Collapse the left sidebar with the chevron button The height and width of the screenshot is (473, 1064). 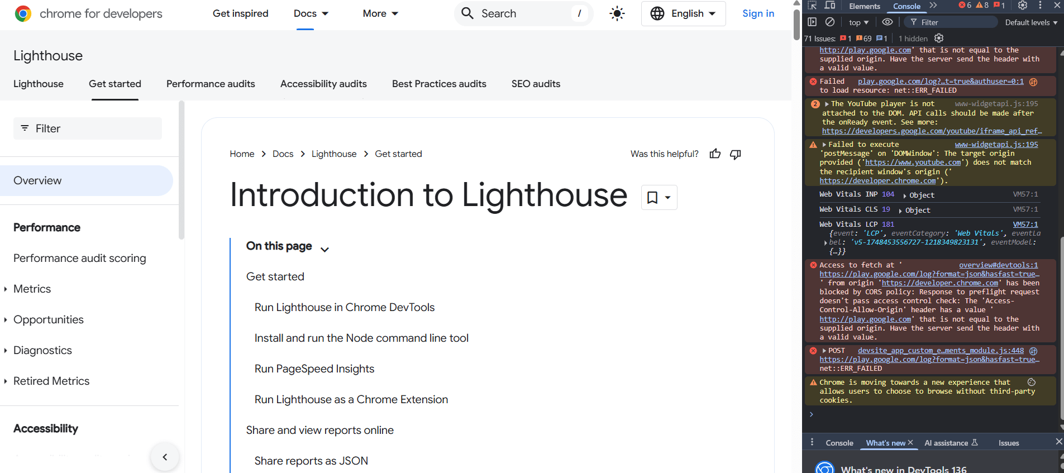pyautogui.click(x=165, y=457)
